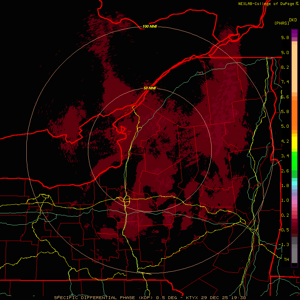Click the 3.4 legend value label

point(285,156)
